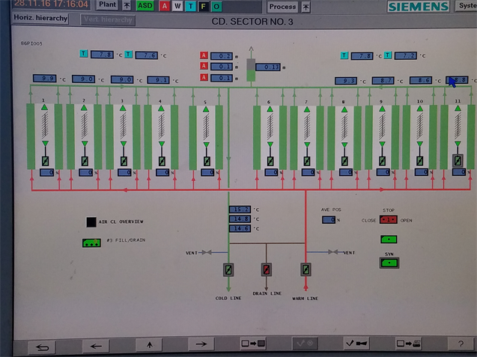Expand the Plant area selector arrow
Image resolution: width=477 pixels, height=357 pixels.
point(127,5)
